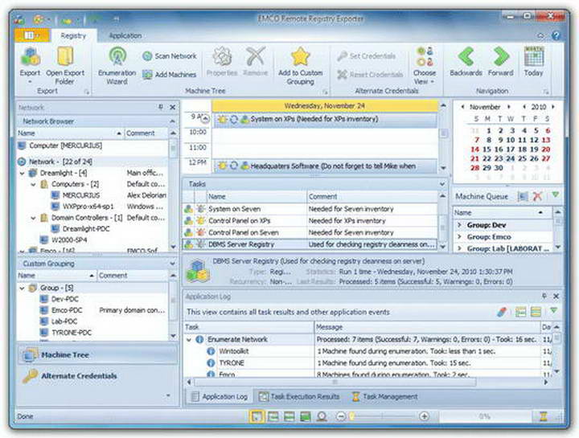Pin the Application Log panel

pos(544,296)
